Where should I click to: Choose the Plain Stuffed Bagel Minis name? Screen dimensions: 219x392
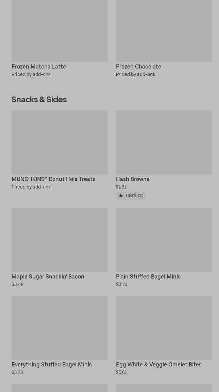pos(148,276)
